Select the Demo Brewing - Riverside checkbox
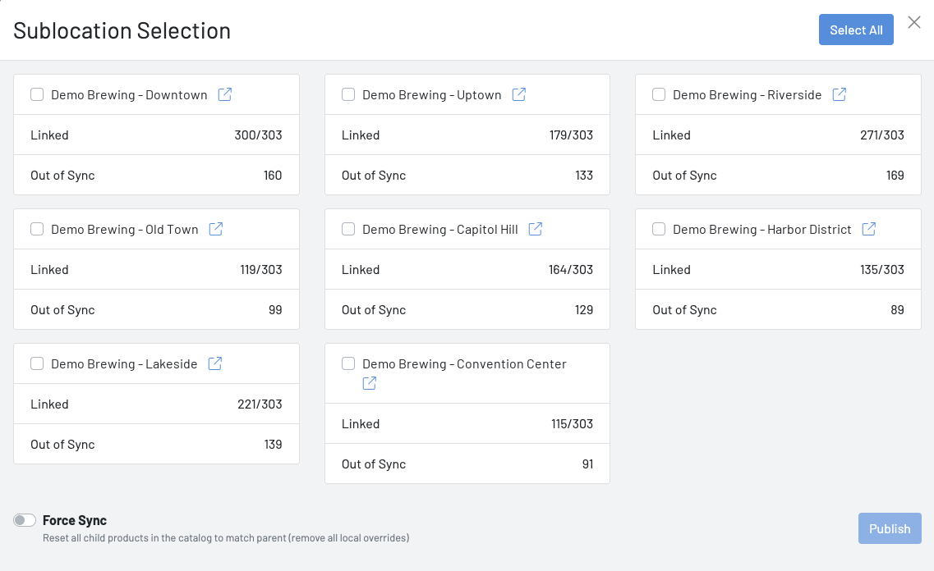 [659, 94]
